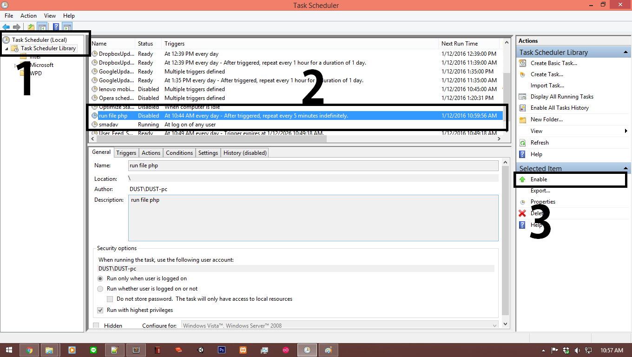Toggle the Show/Hide Action Pane toolbar icon
632x357 pixels.
point(67,27)
